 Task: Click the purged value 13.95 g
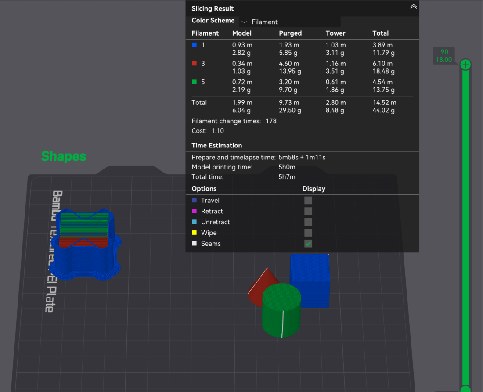(x=290, y=71)
